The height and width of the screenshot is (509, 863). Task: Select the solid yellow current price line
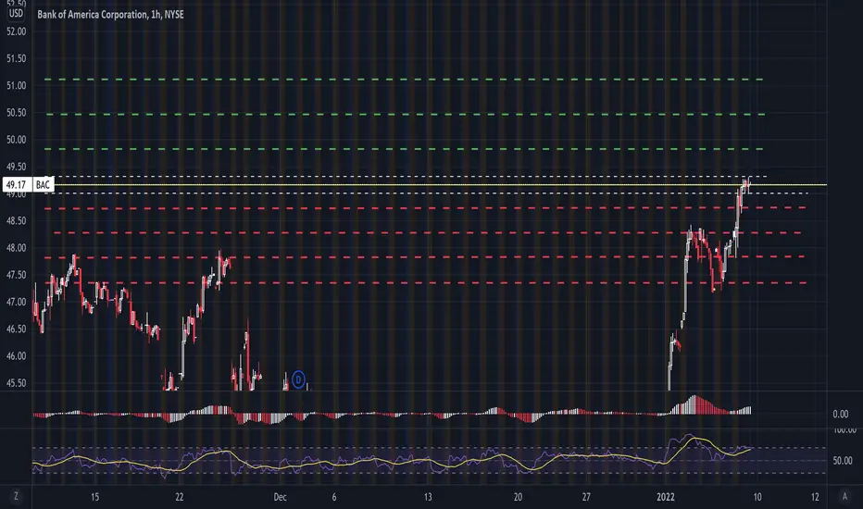441,185
